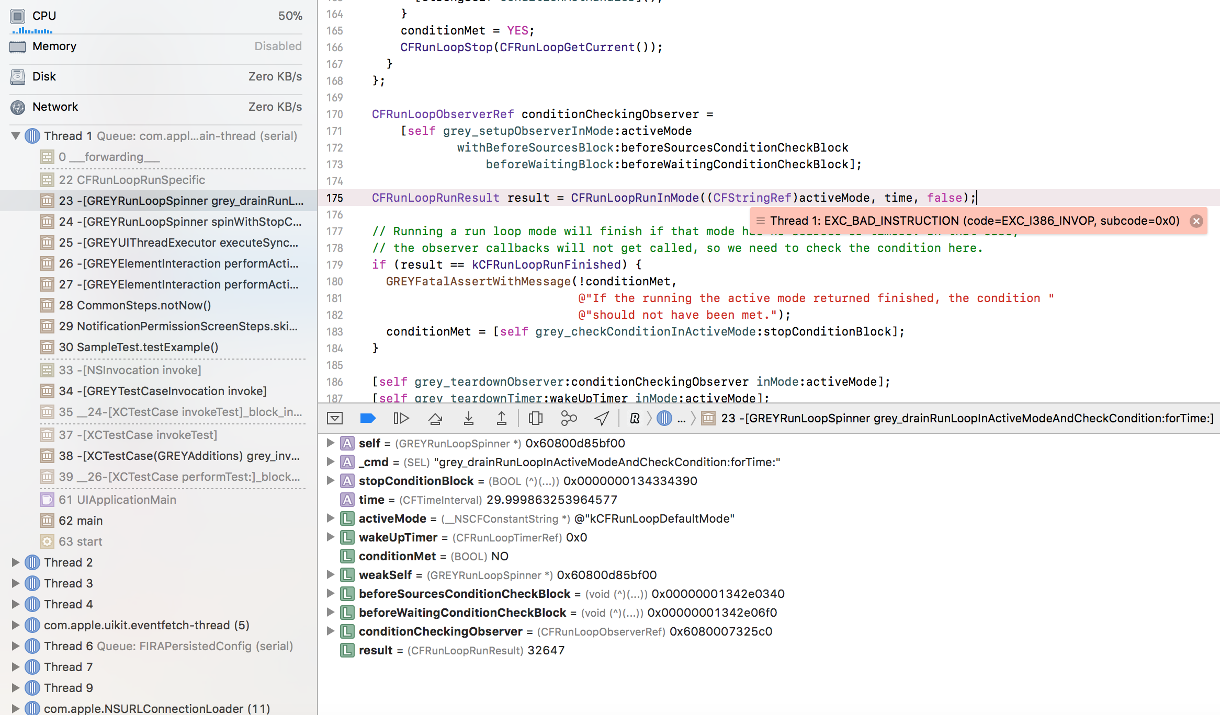Expand Thread 4 disclosure triangle
1220x715 pixels.
click(16, 604)
